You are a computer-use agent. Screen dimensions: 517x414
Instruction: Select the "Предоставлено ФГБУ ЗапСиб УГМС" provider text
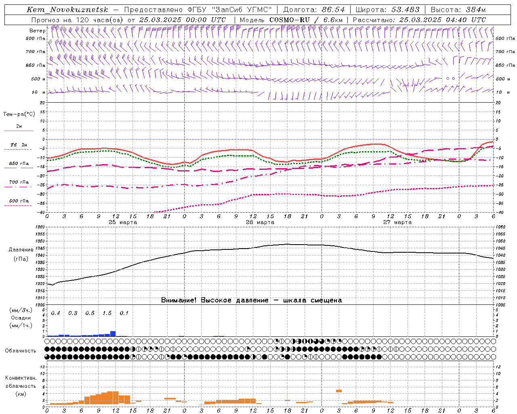coord(198,10)
